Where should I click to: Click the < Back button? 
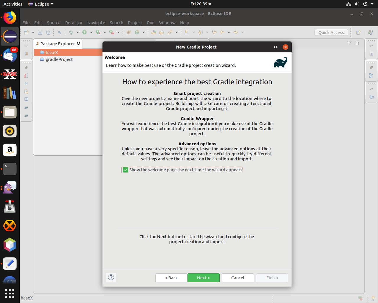pos(171,278)
